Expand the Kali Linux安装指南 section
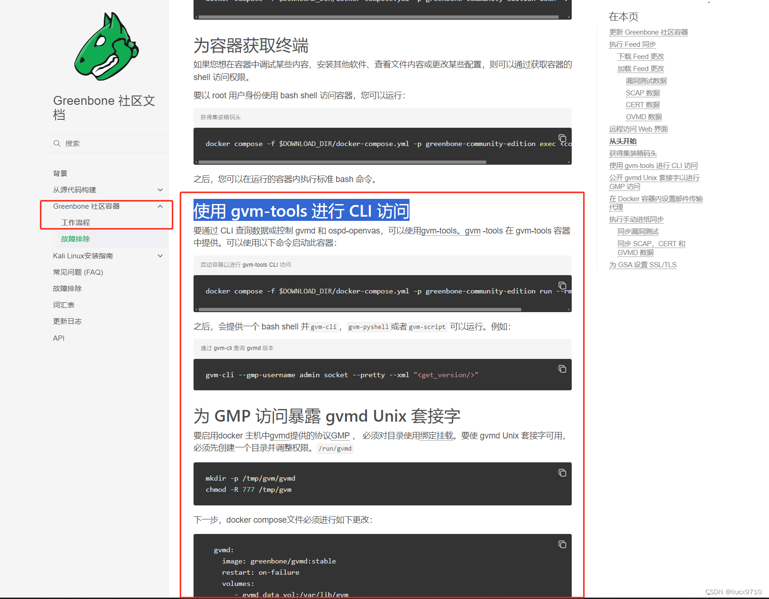This screenshot has height=599, width=769. 160,256
